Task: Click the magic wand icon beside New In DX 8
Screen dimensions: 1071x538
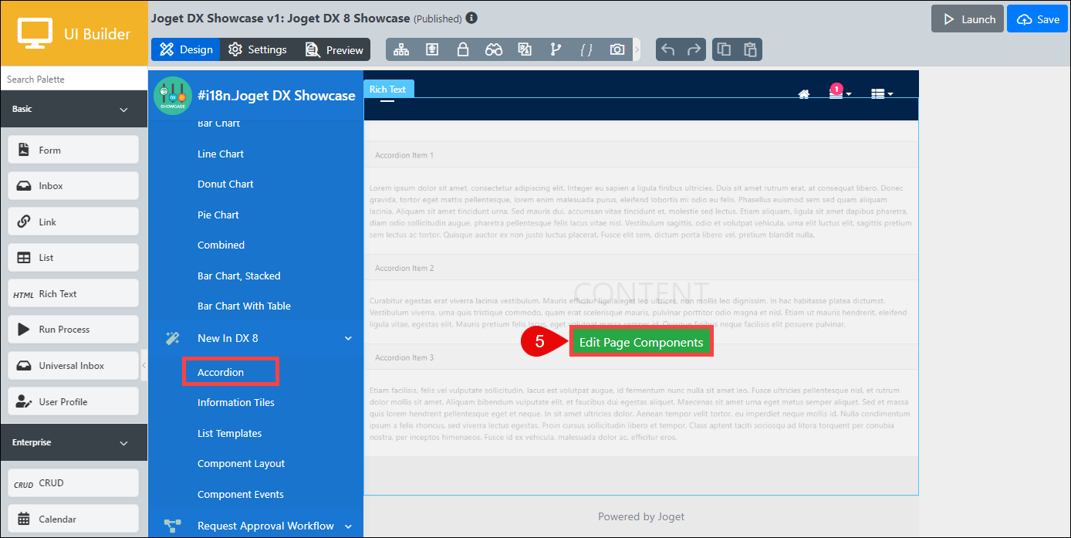Action: [x=172, y=338]
